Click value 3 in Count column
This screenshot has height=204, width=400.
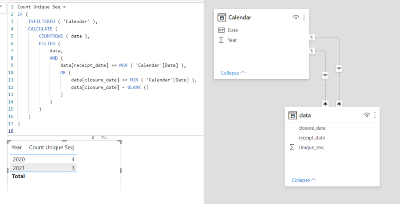pyautogui.click(x=73, y=168)
